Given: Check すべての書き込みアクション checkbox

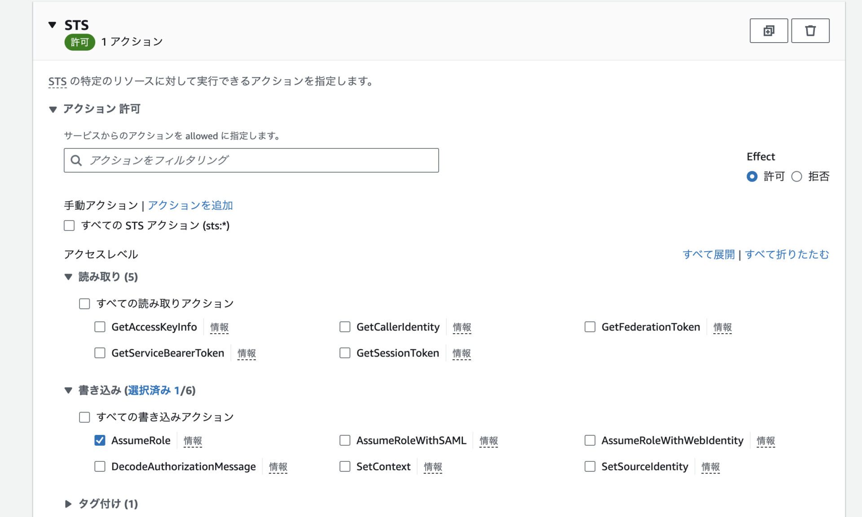Looking at the screenshot, I should 84,417.
